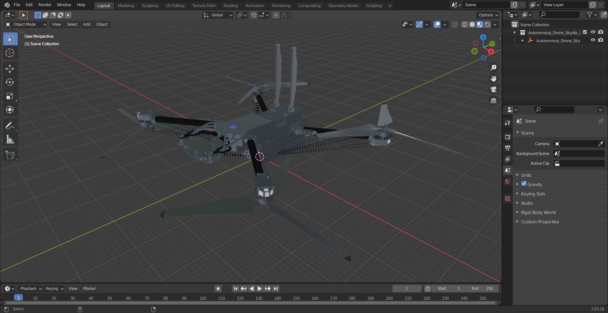Play the animation in reverse

tap(252, 289)
